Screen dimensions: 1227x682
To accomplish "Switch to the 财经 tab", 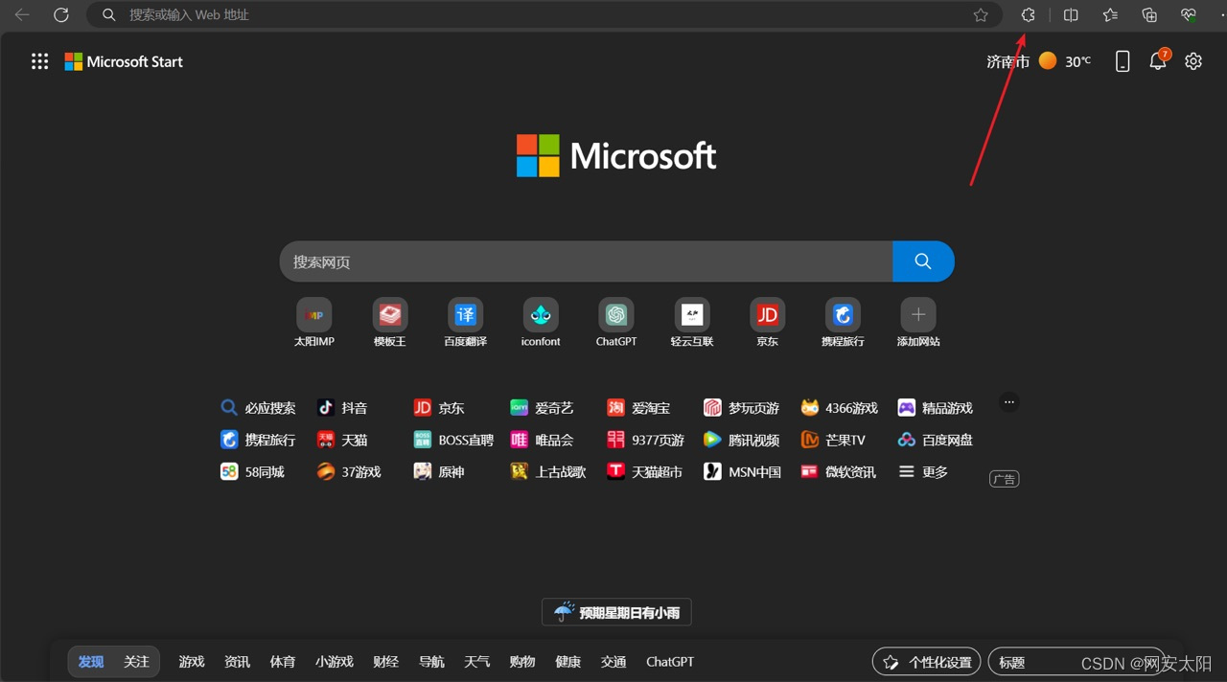I will (385, 662).
